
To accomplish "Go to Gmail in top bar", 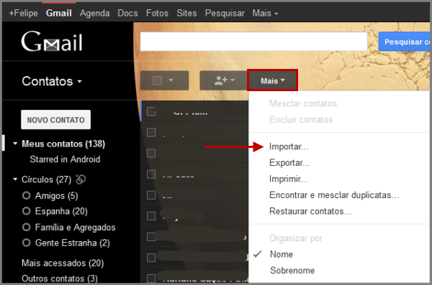I will click(59, 13).
